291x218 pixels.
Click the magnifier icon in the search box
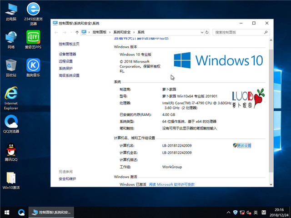pos(266,32)
